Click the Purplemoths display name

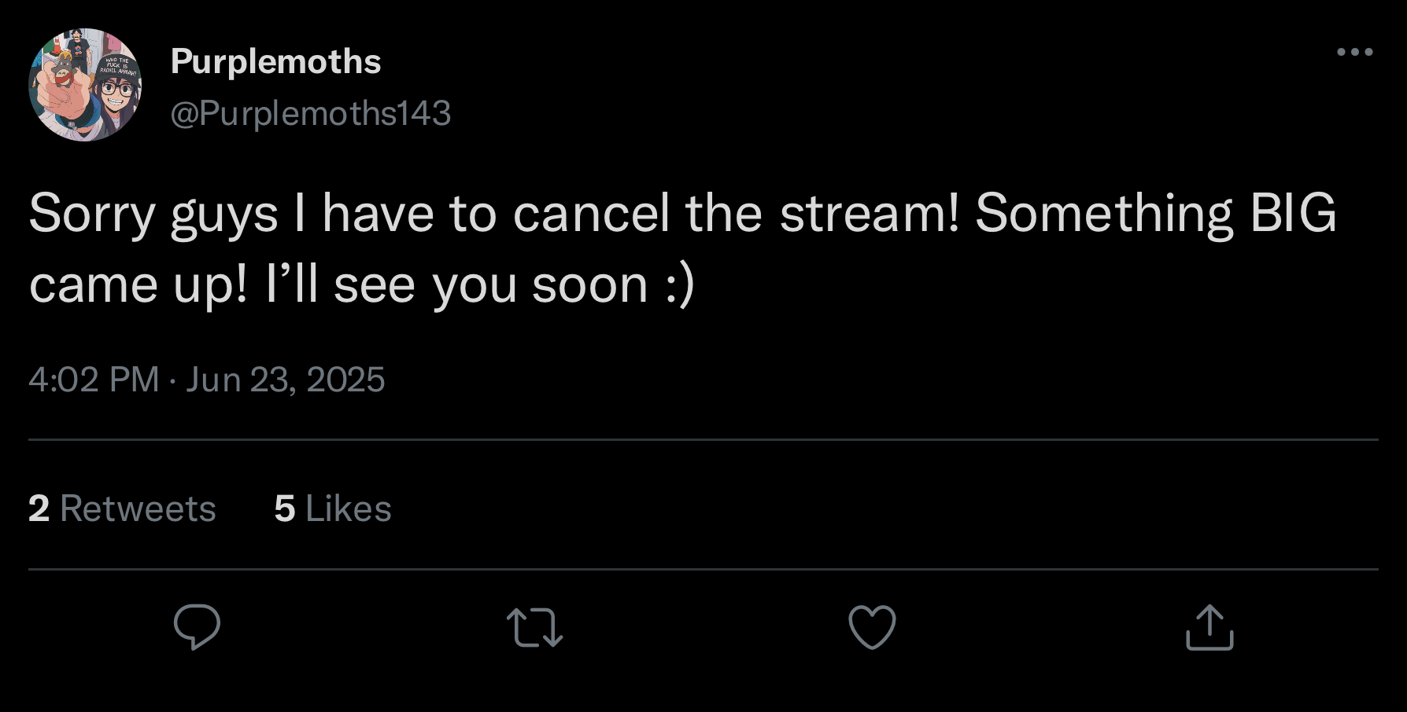275,61
